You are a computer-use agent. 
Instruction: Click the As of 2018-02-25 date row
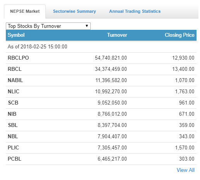point(101,47)
